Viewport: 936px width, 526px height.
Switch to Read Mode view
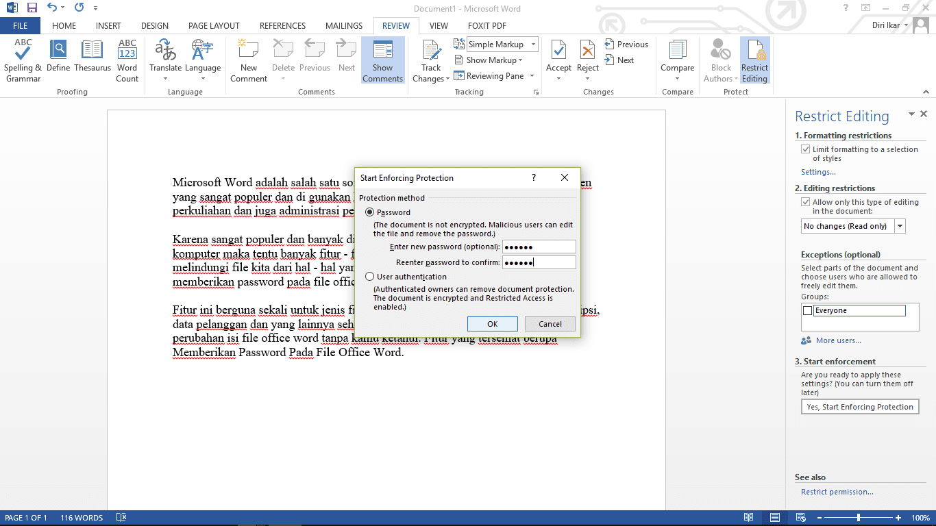click(749, 518)
